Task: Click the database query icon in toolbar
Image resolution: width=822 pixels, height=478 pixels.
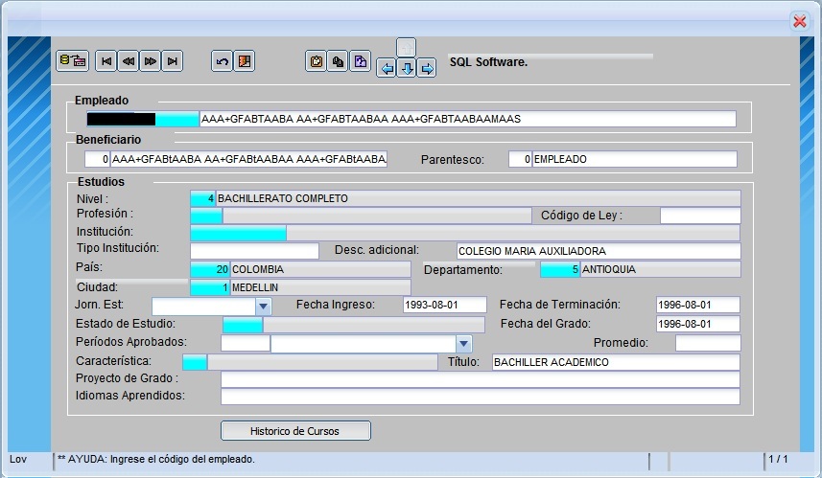Action: pos(72,61)
